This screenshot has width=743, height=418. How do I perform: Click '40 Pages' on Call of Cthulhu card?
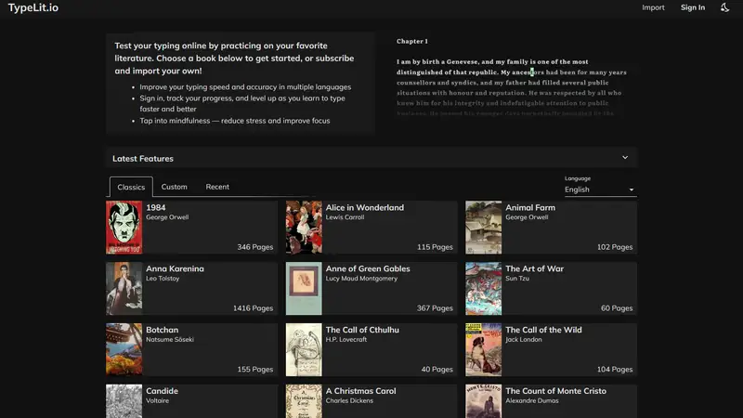(x=437, y=369)
